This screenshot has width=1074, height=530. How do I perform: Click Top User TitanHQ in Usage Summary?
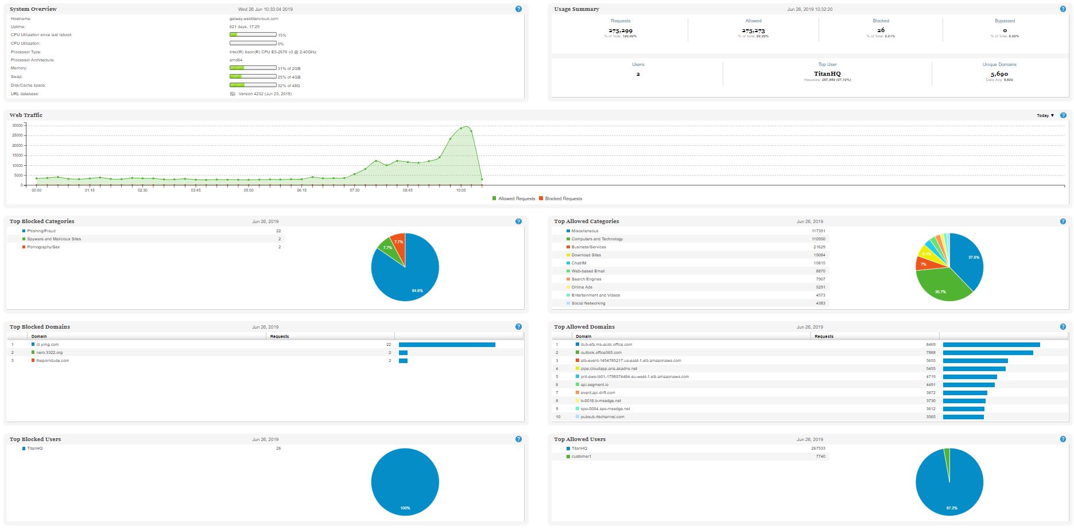point(827,74)
